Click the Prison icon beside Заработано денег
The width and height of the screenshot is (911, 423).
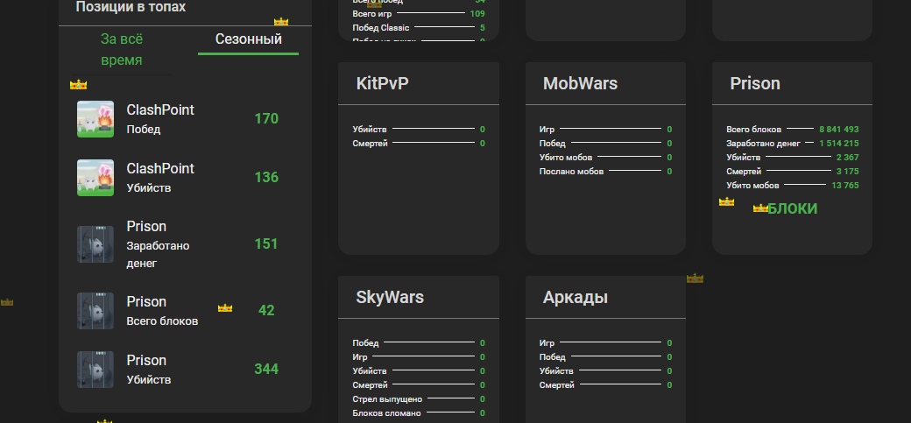95,244
